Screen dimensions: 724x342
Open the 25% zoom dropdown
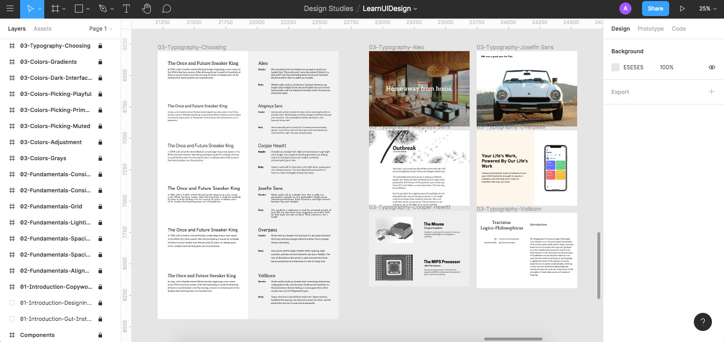[707, 9]
